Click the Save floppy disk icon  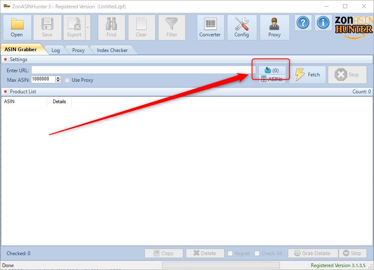pyautogui.click(x=47, y=24)
